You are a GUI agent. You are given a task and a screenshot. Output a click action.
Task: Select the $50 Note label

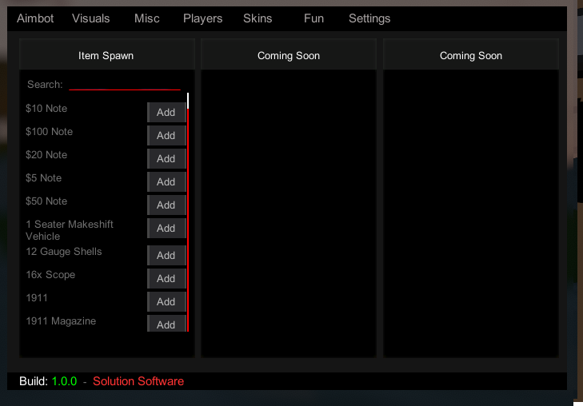(x=46, y=201)
